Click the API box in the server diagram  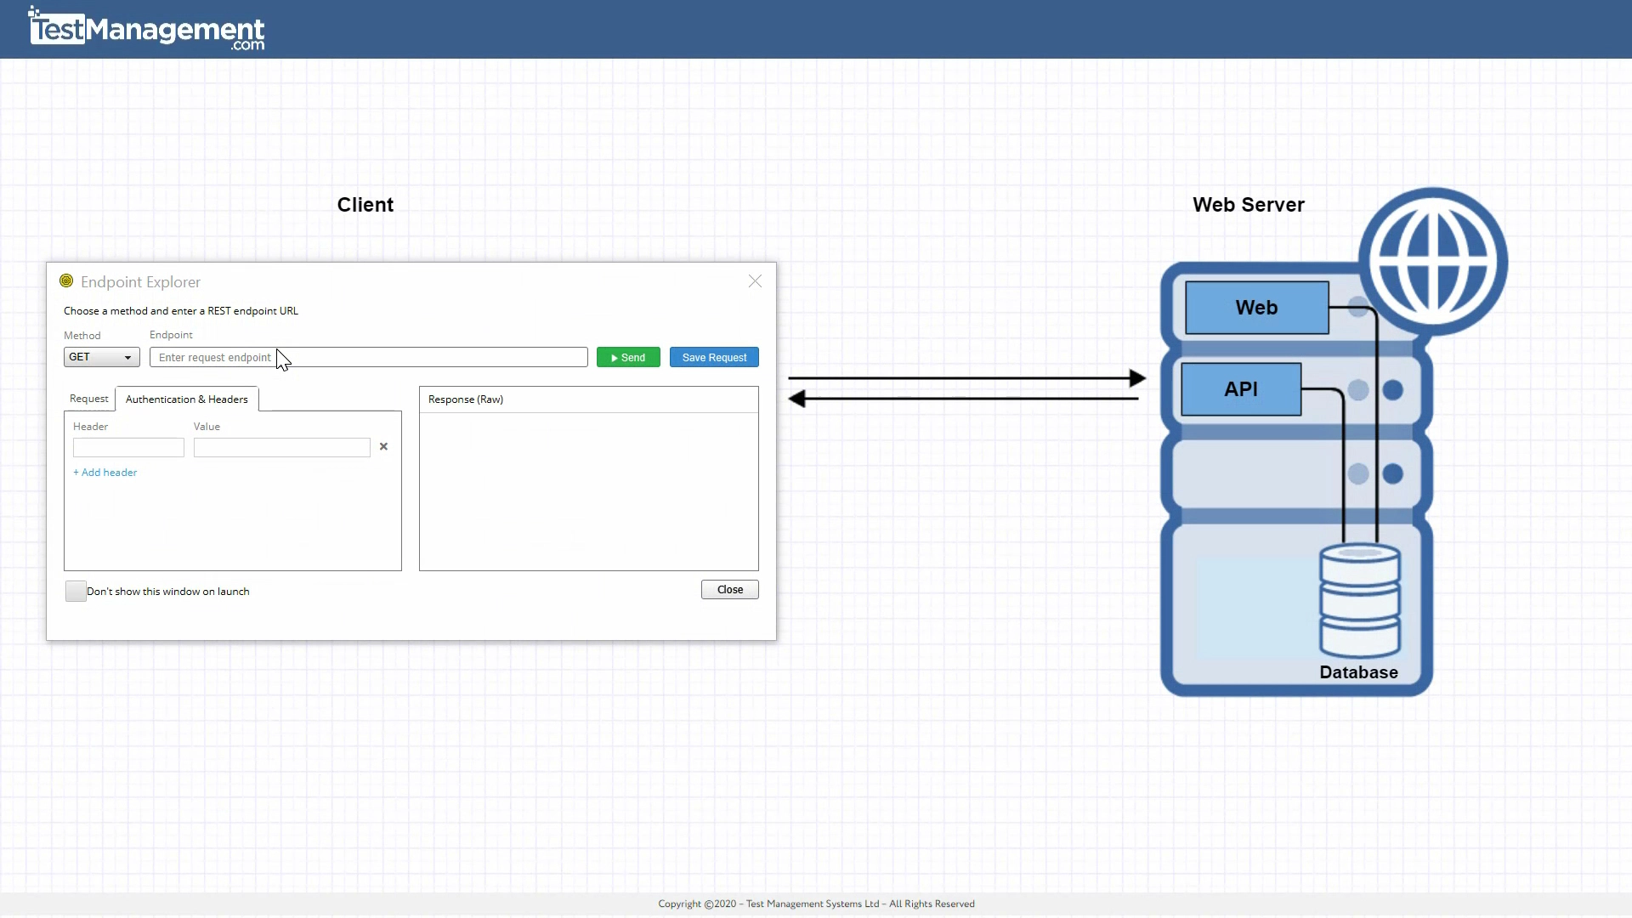(1241, 388)
